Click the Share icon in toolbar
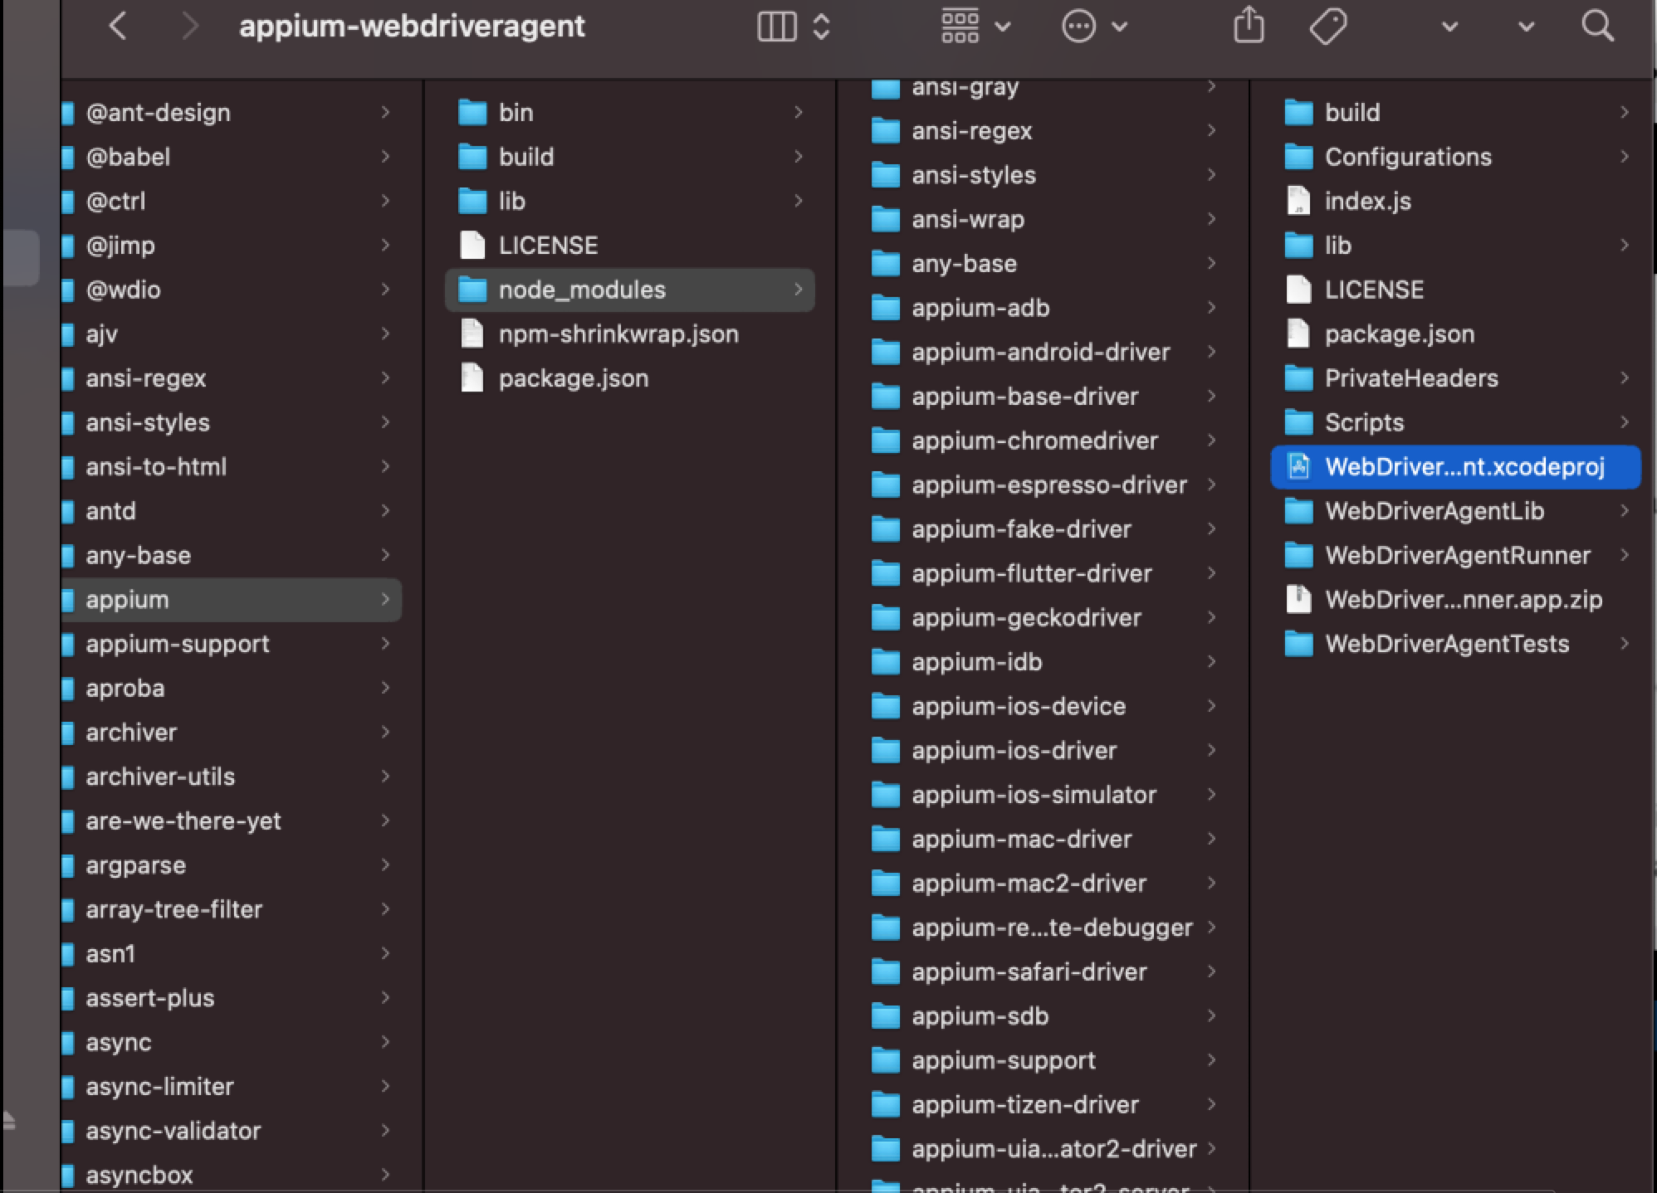Image resolution: width=1657 pixels, height=1193 pixels. [x=1249, y=25]
